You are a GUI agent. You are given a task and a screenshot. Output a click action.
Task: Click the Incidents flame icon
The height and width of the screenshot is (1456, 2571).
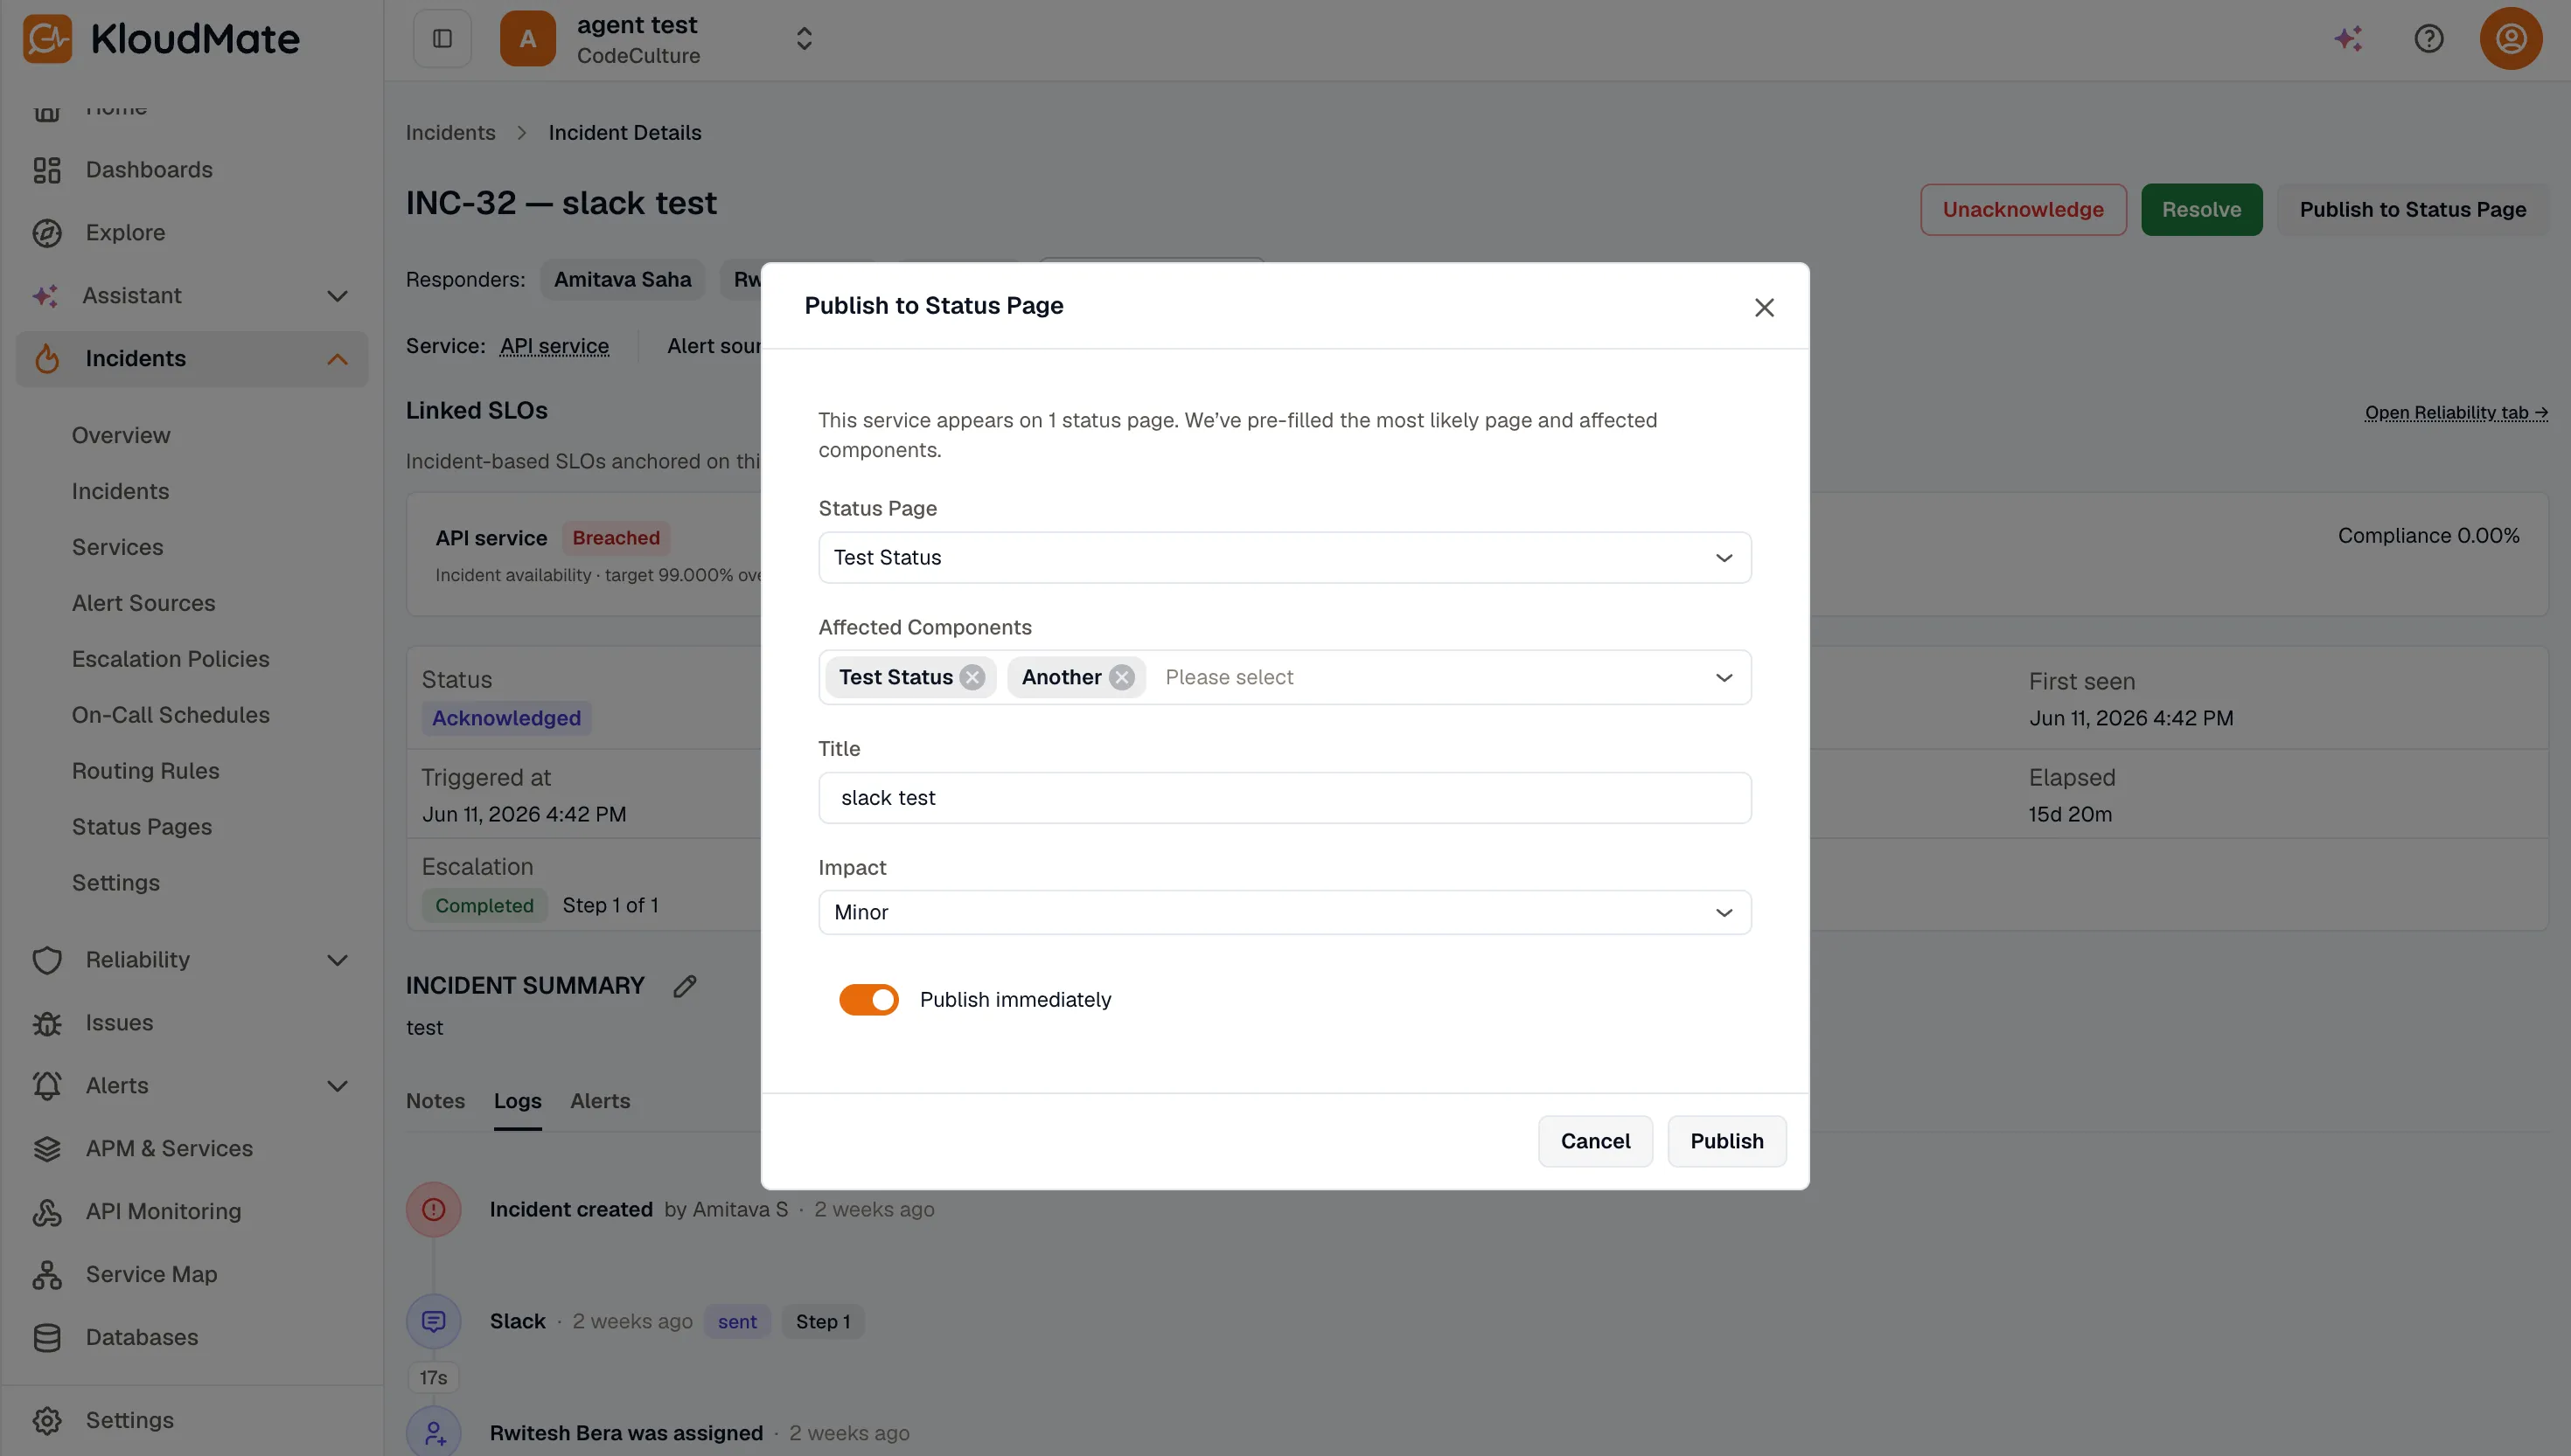point(47,359)
